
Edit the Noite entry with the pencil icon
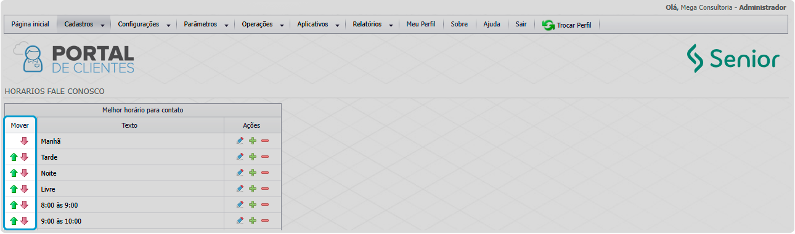pos(240,173)
